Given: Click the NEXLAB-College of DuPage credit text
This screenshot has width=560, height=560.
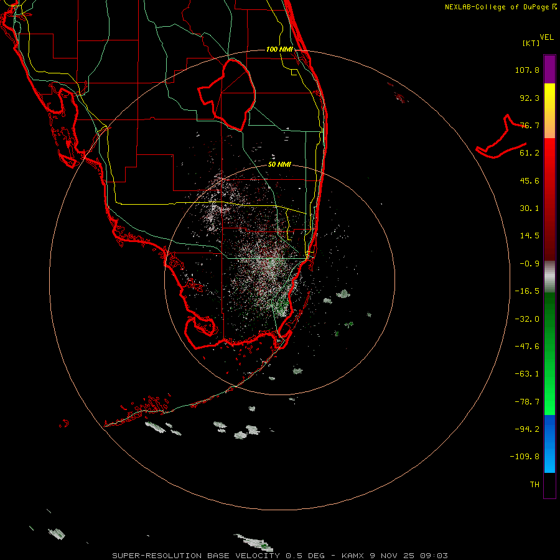Looking at the screenshot, I should (x=497, y=7).
